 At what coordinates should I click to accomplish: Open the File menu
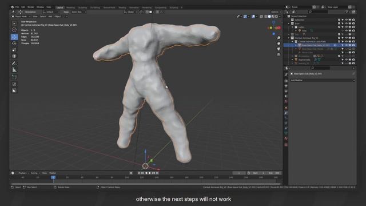(17, 7)
